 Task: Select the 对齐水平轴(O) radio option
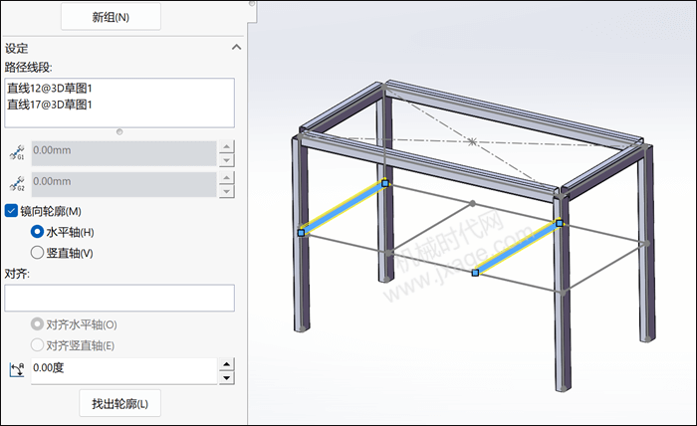coord(37,324)
